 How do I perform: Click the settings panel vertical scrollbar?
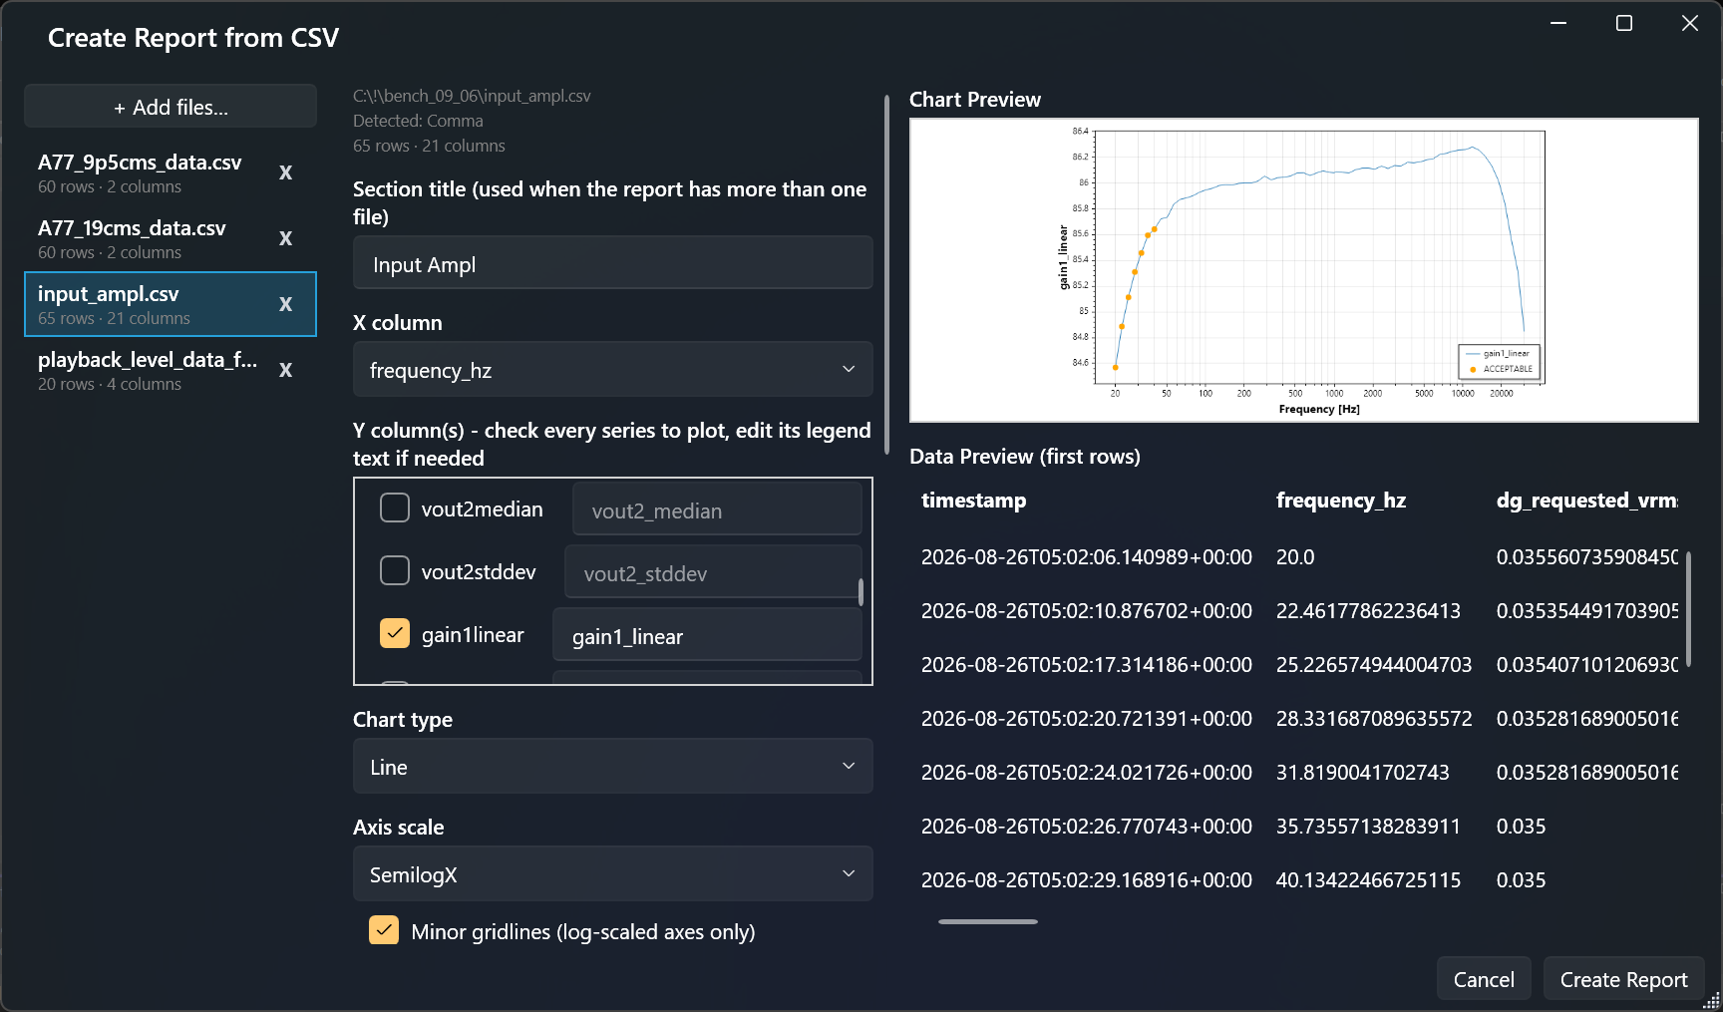tap(886, 275)
